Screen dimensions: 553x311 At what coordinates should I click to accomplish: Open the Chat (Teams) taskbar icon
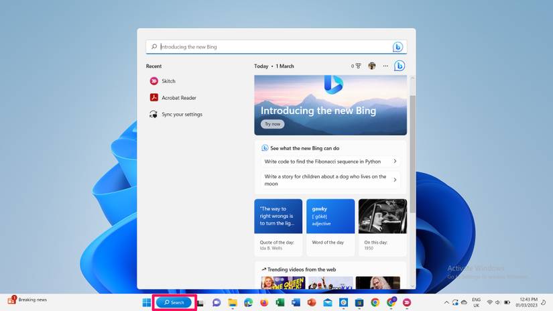(217, 302)
